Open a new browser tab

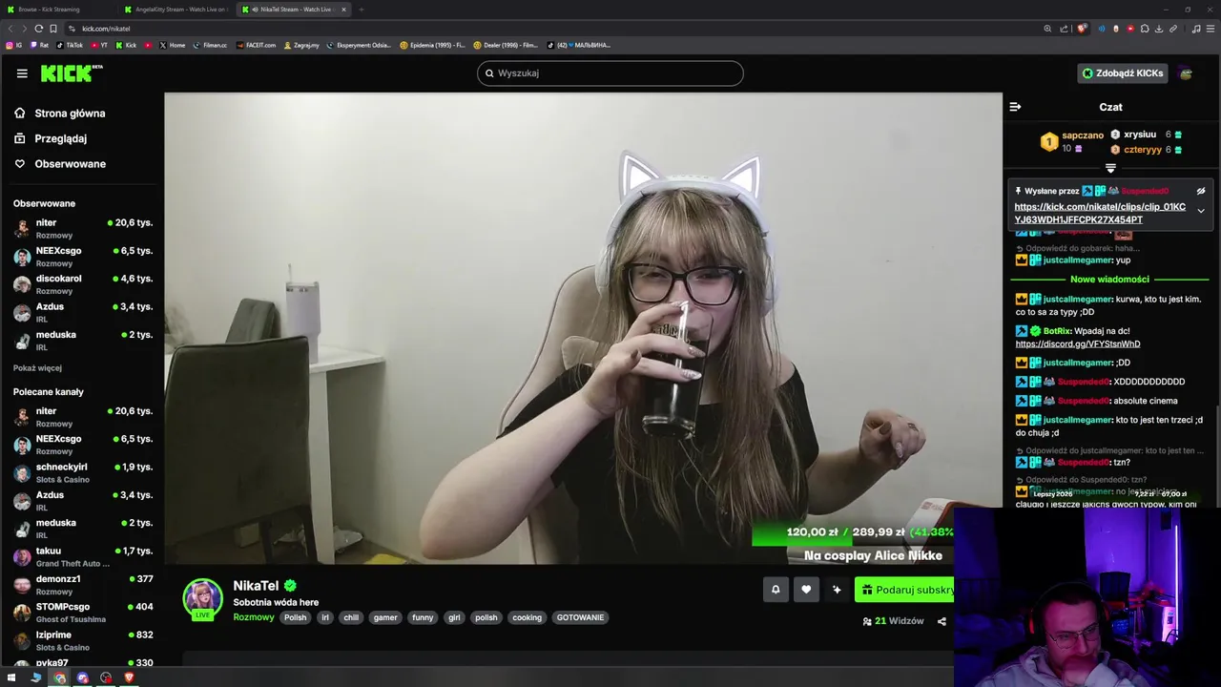(x=362, y=10)
